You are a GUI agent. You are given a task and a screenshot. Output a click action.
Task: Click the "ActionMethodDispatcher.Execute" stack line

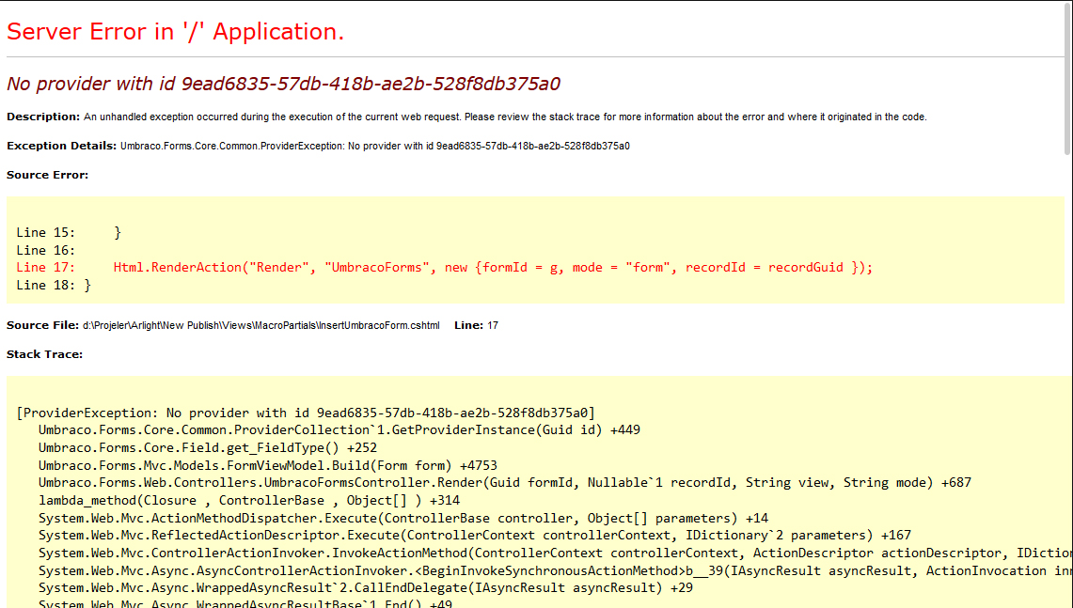(403, 519)
